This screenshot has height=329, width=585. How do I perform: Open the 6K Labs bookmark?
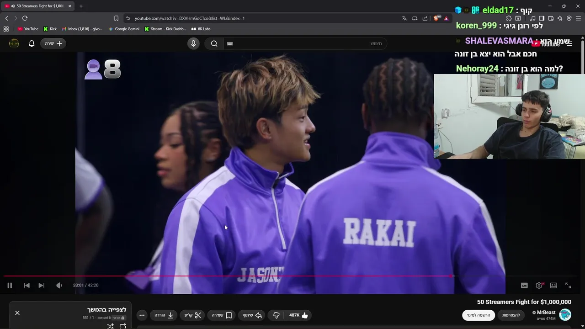tap(201, 29)
